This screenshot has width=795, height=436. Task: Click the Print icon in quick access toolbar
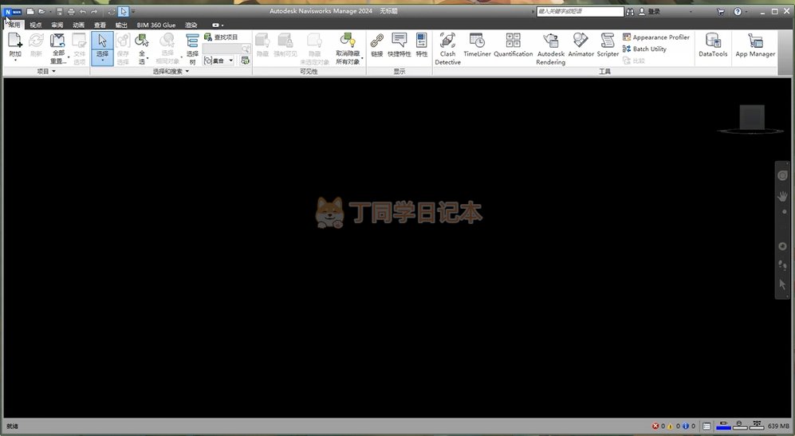pos(71,11)
